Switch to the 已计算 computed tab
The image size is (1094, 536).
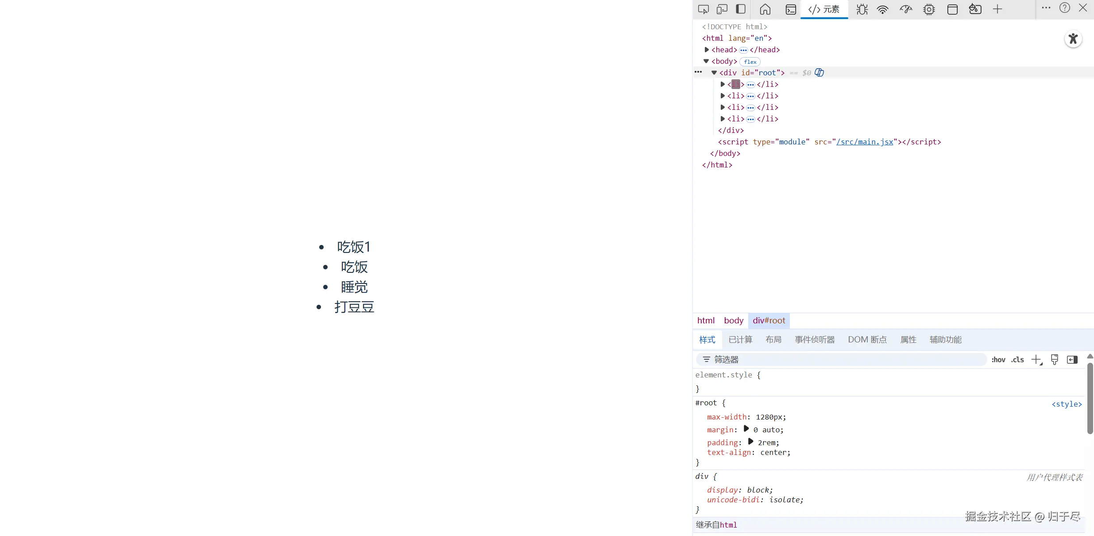tap(740, 340)
